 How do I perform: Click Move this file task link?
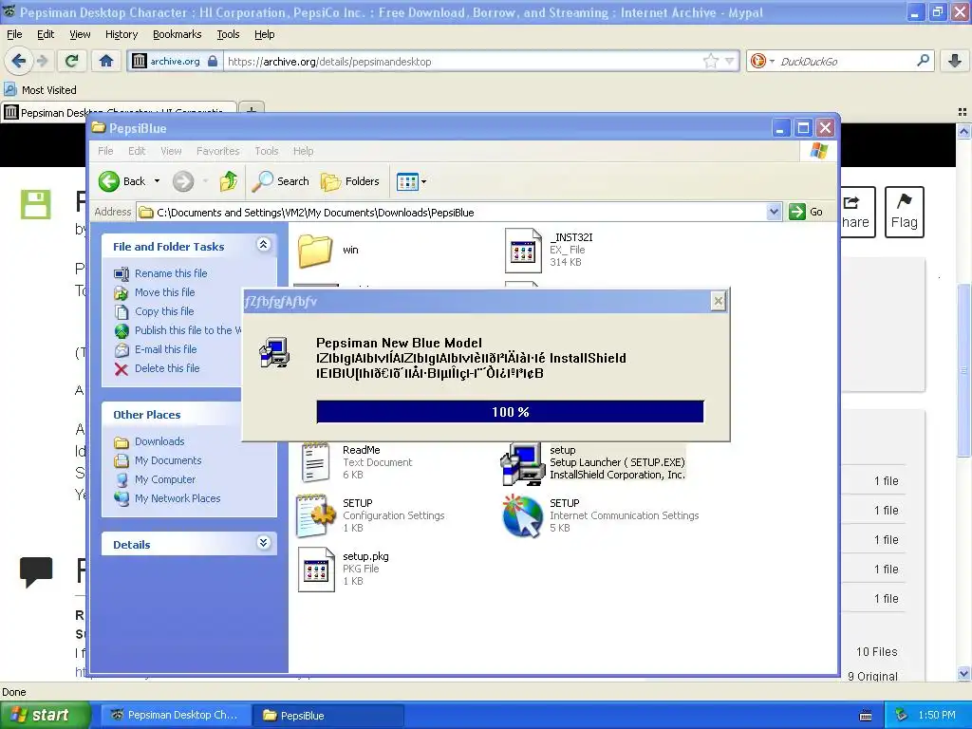pyautogui.click(x=165, y=292)
